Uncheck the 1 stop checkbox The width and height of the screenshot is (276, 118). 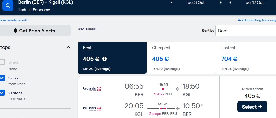click(x=2, y=78)
